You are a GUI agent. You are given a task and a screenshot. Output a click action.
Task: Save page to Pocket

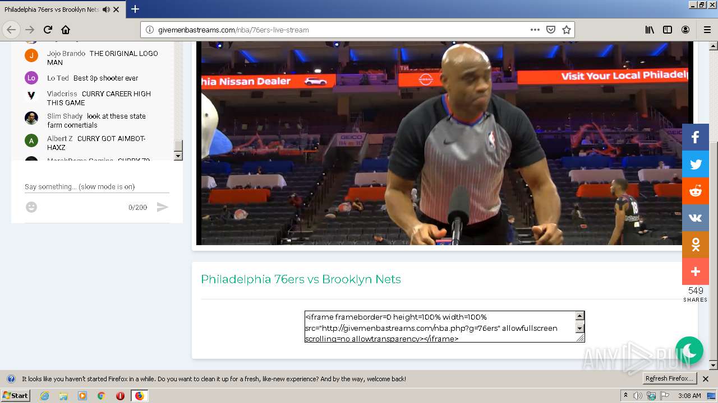tap(551, 30)
